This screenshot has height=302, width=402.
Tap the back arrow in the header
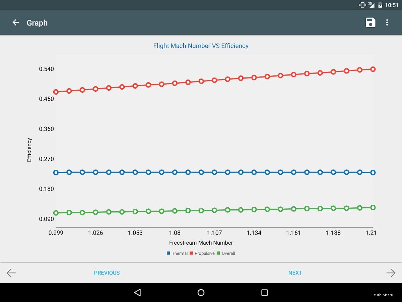coord(15,22)
